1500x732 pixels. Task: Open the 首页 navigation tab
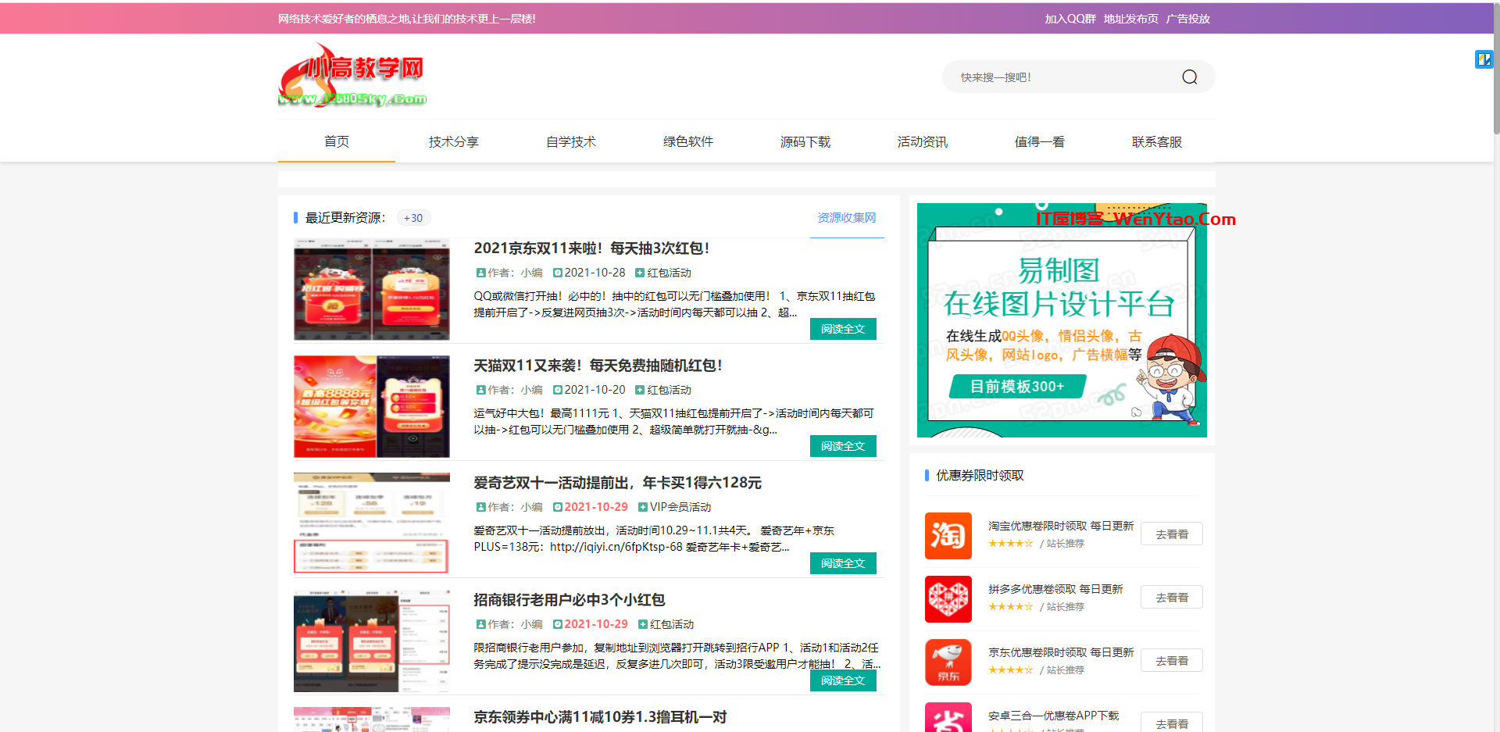click(337, 141)
